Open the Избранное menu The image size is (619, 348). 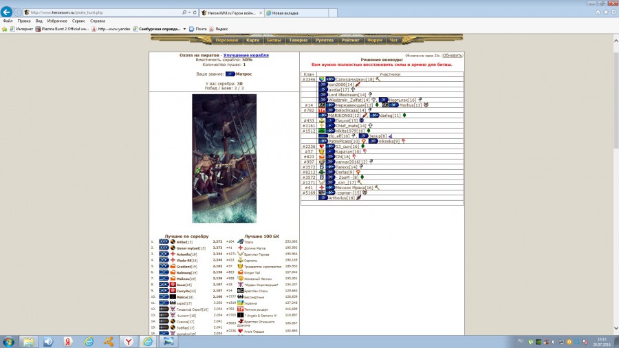(57, 21)
